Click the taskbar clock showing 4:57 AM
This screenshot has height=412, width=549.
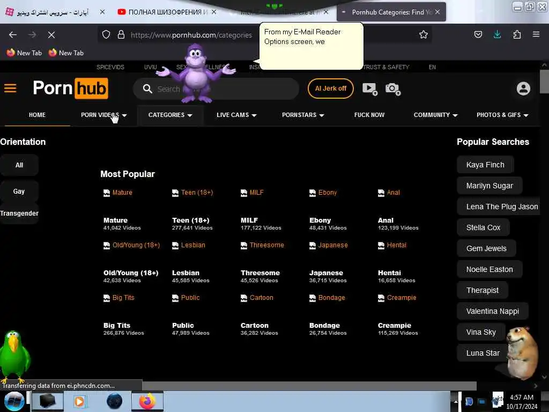521,402
